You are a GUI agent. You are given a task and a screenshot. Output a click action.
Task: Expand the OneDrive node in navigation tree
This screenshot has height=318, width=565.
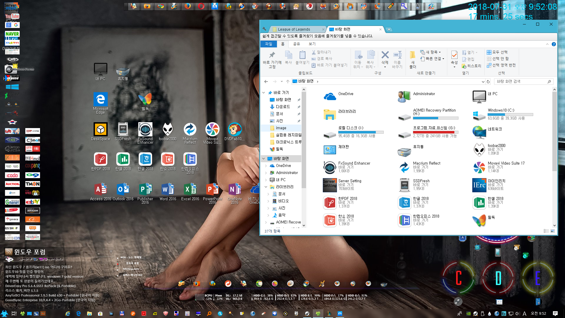pos(266,166)
